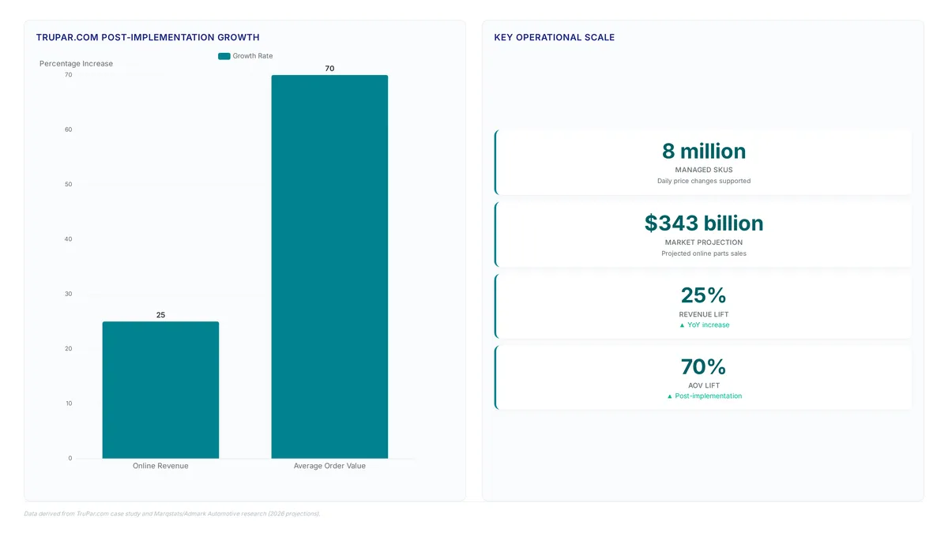Image resolution: width=948 pixels, height=533 pixels.
Task: Click the 30 y-axis tick label
Action: pyautogui.click(x=68, y=294)
